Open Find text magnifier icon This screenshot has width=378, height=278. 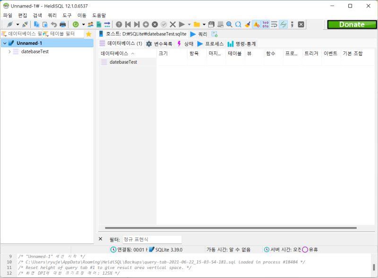(x=229, y=25)
